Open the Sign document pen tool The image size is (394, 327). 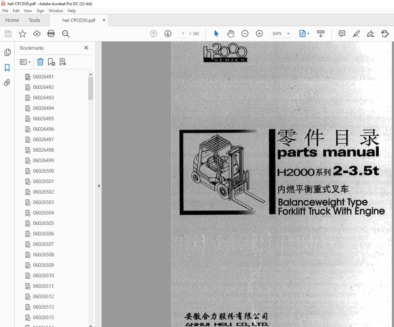click(x=370, y=34)
